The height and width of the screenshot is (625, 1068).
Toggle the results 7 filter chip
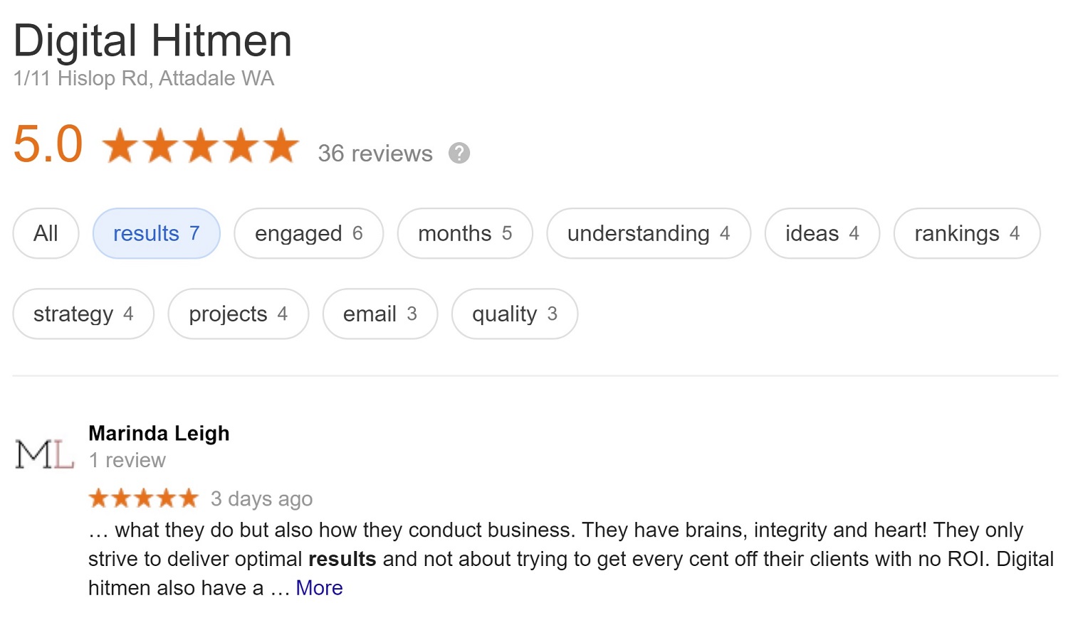(157, 233)
